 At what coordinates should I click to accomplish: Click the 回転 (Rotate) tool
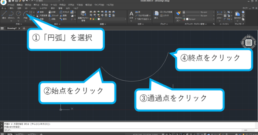(x=52, y=19)
